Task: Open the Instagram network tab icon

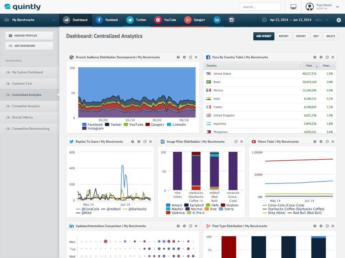Action: coord(232,20)
